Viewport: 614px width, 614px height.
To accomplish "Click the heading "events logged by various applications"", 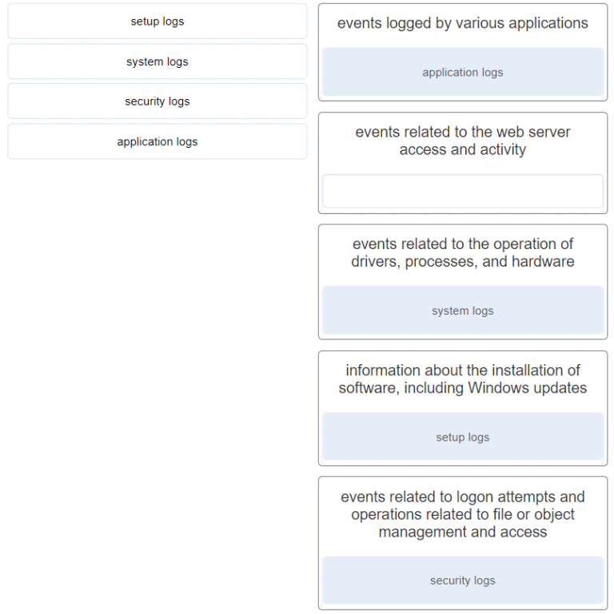I will click(x=462, y=24).
